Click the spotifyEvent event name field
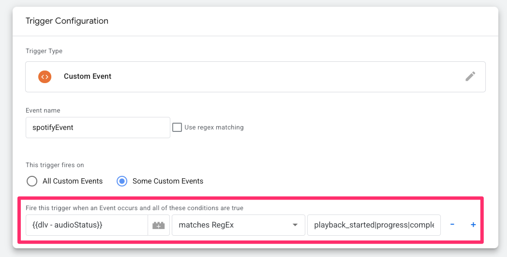This screenshot has height=257, width=507. [98, 128]
